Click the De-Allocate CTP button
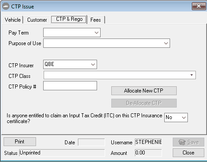This screenshot has height=162, width=207. click(144, 103)
